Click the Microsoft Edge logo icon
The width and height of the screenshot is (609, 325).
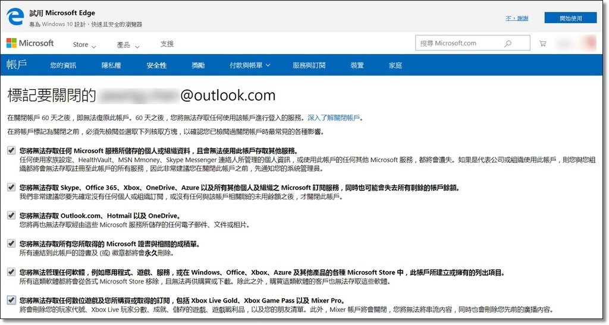[x=15, y=17]
